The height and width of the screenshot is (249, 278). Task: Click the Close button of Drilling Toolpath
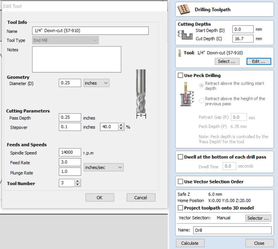pyautogui.click(x=259, y=243)
